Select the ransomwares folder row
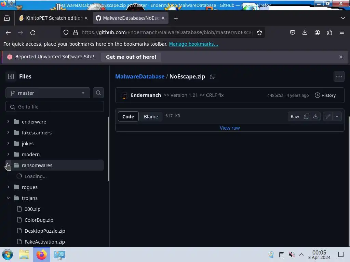 click(x=55, y=165)
